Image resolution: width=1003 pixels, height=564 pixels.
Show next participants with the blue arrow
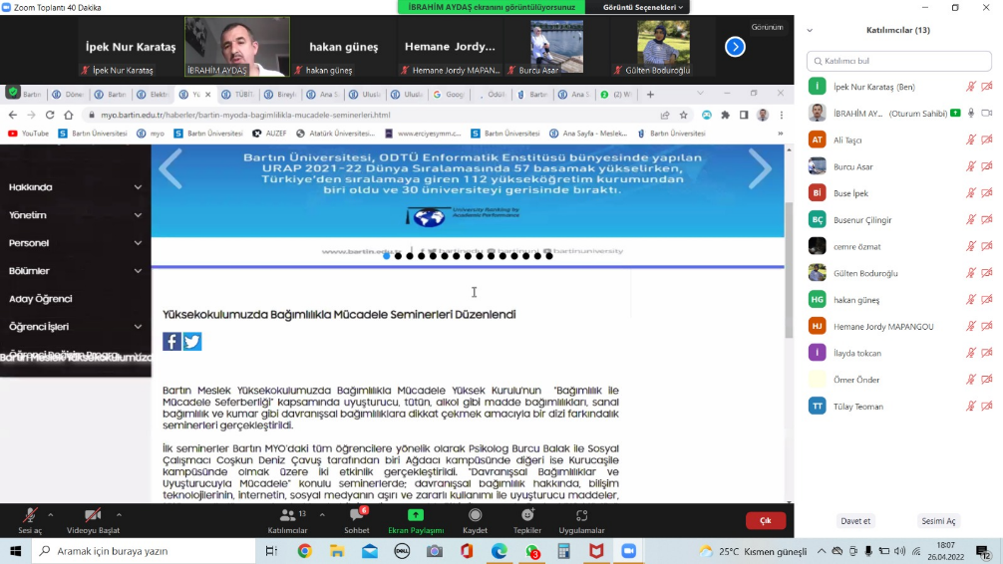pyautogui.click(x=735, y=47)
